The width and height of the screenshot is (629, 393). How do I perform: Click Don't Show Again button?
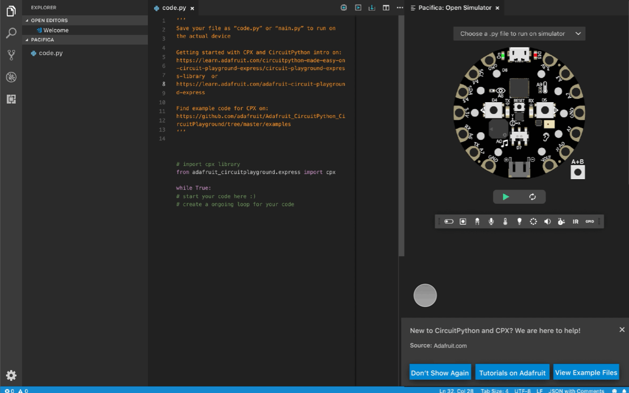click(x=440, y=372)
